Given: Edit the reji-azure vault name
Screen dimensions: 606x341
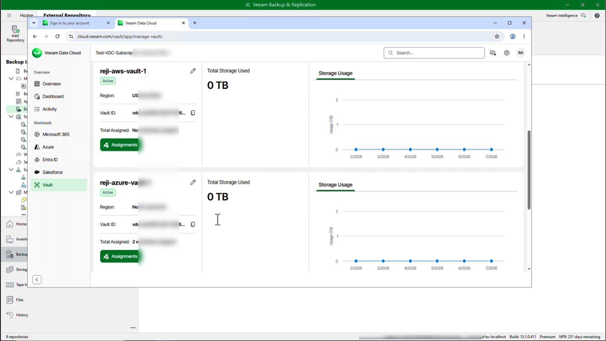Looking at the screenshot, I should click(x=193, y=182).
